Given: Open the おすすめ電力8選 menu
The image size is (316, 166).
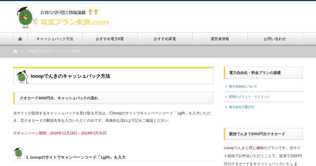Looking at the screenshot, I should point(110,39).
